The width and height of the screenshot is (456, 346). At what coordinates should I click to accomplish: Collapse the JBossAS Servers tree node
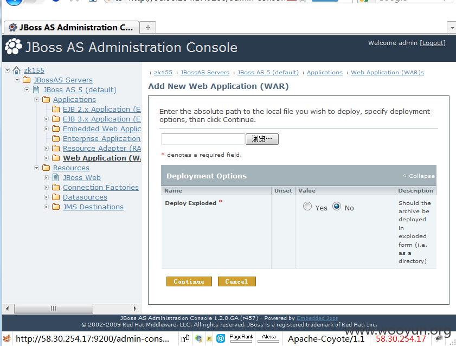point(17,80)
